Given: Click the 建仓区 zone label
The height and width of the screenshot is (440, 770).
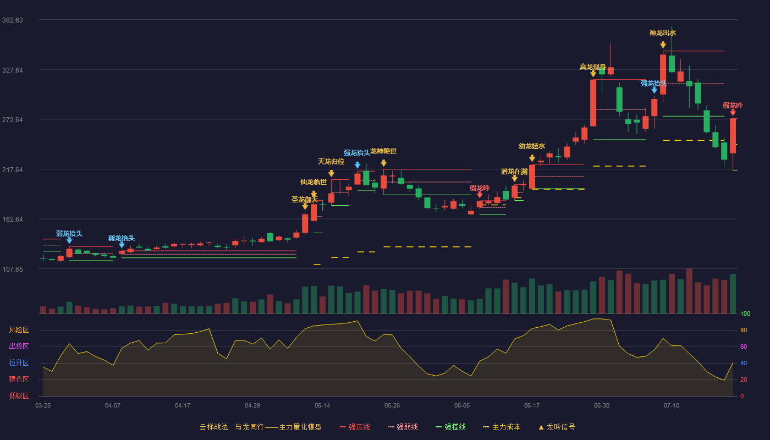Looking at the screenshot, I should tap(19, 380).
